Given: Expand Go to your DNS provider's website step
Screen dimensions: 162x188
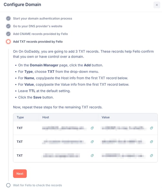Looking at the screenshot, I should (38, 26).
